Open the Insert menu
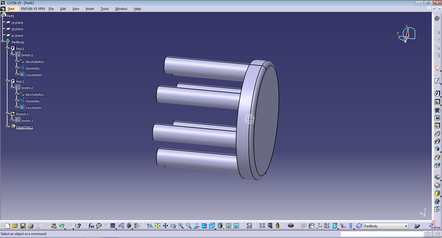Screen dimensions: 442x238 pyautogui.click(x=90, y=9)
